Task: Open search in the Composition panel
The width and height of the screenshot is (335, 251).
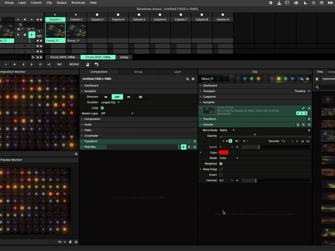Action: coord(188,79)
